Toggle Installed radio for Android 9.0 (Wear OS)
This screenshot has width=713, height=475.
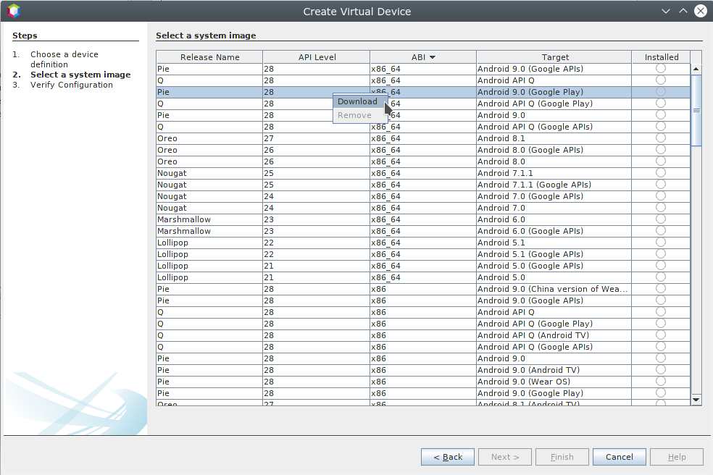(x=660, y=382)
